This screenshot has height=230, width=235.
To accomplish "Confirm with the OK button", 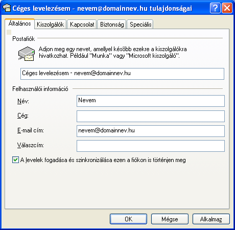I will click(x=128, y=219).
